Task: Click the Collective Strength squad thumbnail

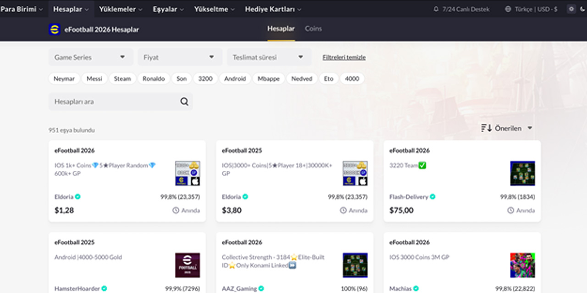Action: tap(355, 265)
